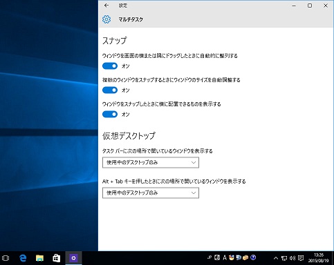Click the clock showing 13:26
The height and width of the screenshot is (265, 334).
coord(319,258)
